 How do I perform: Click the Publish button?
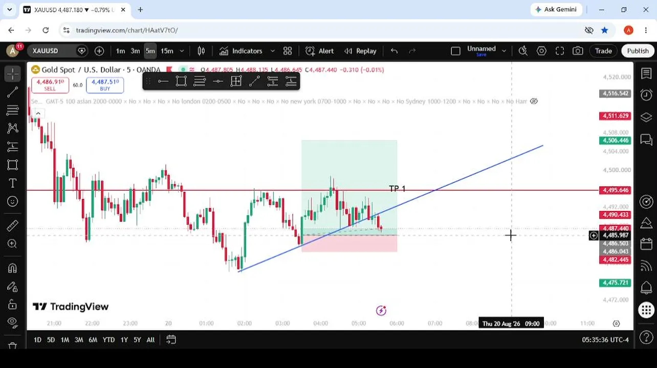click(638, 51)
